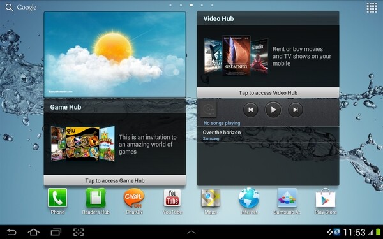Screen dimensions: 383x239
Task: Tap to access Game Hub button
Action: pos(115,180)
